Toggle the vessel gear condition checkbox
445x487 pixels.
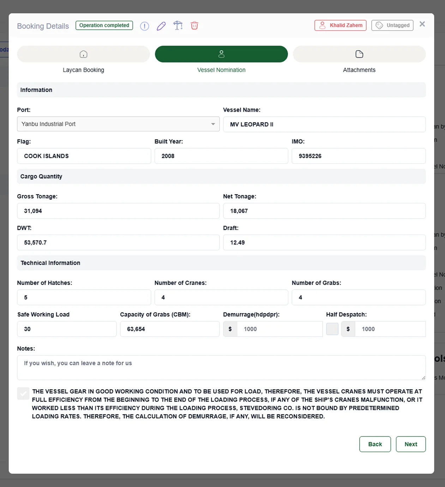(23, 393)
